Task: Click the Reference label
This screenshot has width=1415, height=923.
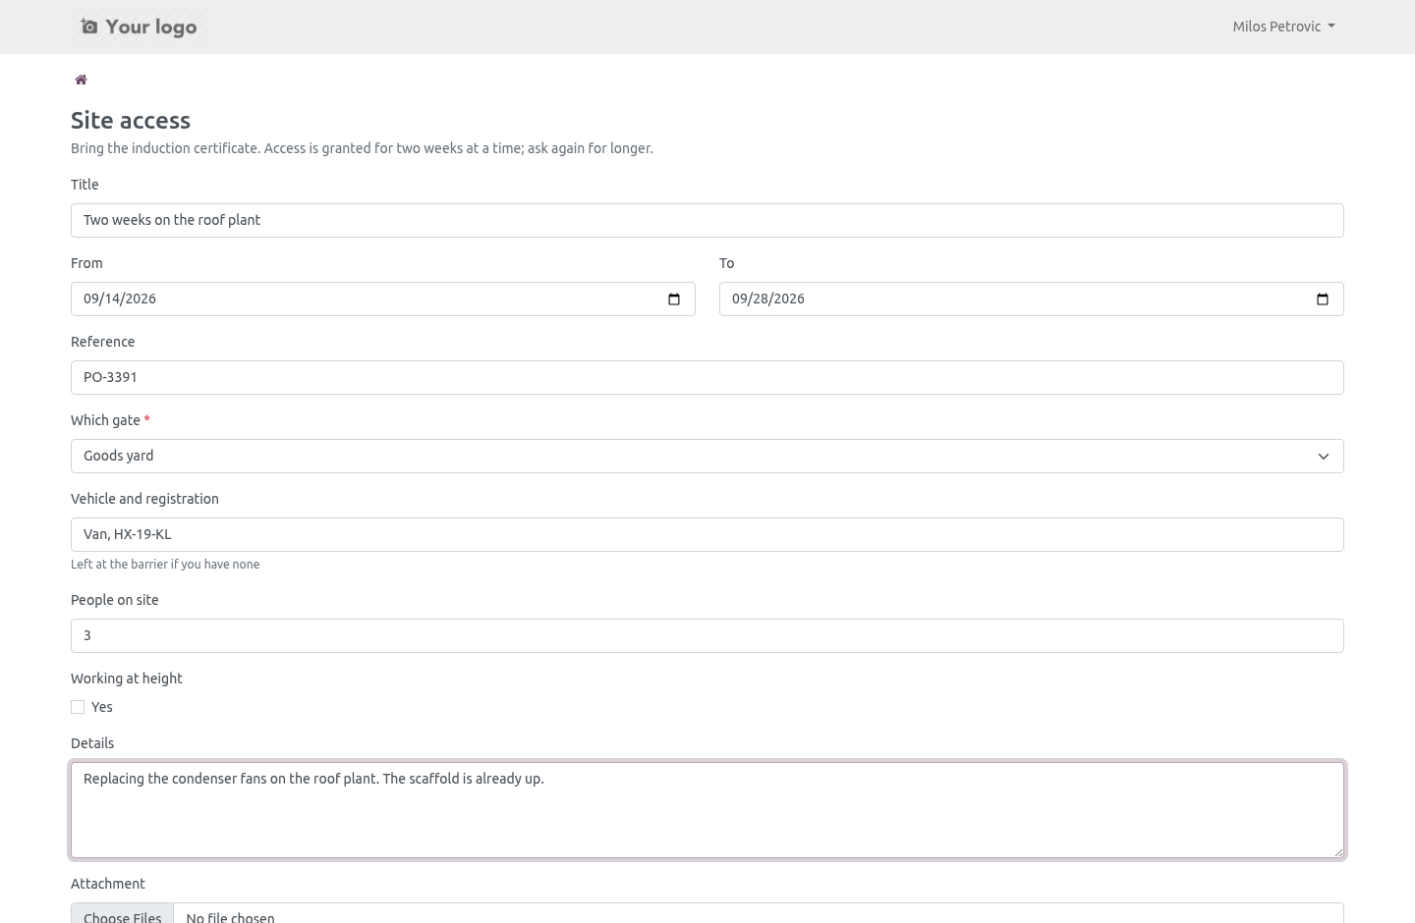Action: pyautogui.click(x=103, y=342)
